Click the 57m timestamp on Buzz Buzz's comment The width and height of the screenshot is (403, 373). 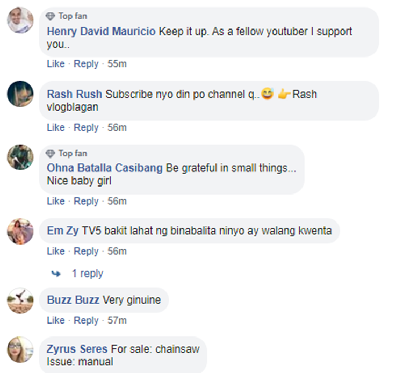[x=116, y=320]
